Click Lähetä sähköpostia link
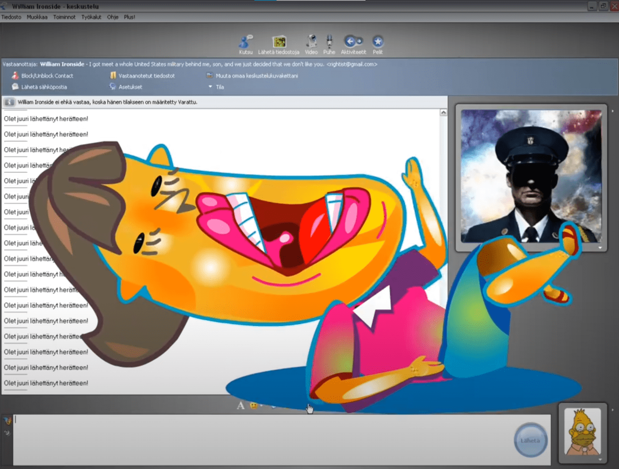 coord(44,87)
